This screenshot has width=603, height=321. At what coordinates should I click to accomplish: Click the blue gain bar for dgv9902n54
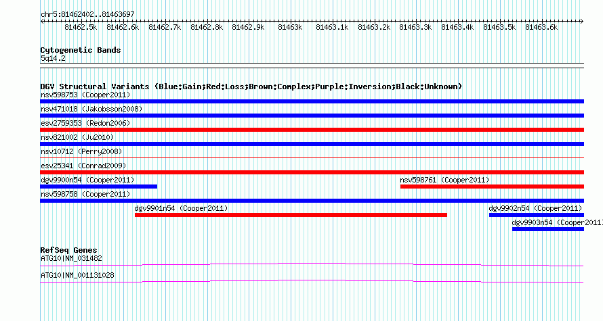click(537, 215)
